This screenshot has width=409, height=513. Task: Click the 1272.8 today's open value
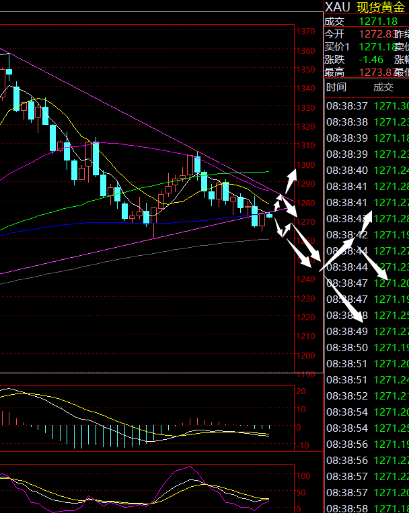[x=376, y=34]
